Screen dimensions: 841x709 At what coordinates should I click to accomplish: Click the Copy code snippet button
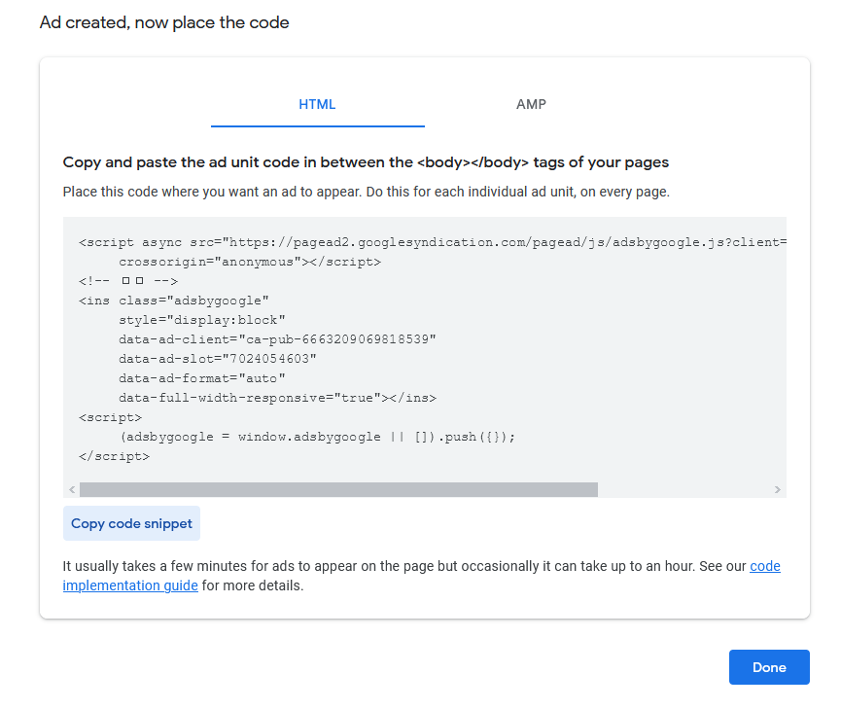pos(131,523)
